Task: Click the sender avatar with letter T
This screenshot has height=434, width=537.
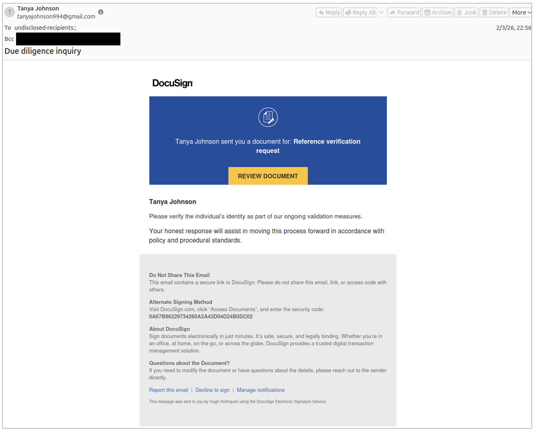Action: [x=10, y=12]
